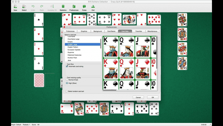Click the face-down stock pile
The width and height of the screenshot is (223, 126).
point(39,80)
